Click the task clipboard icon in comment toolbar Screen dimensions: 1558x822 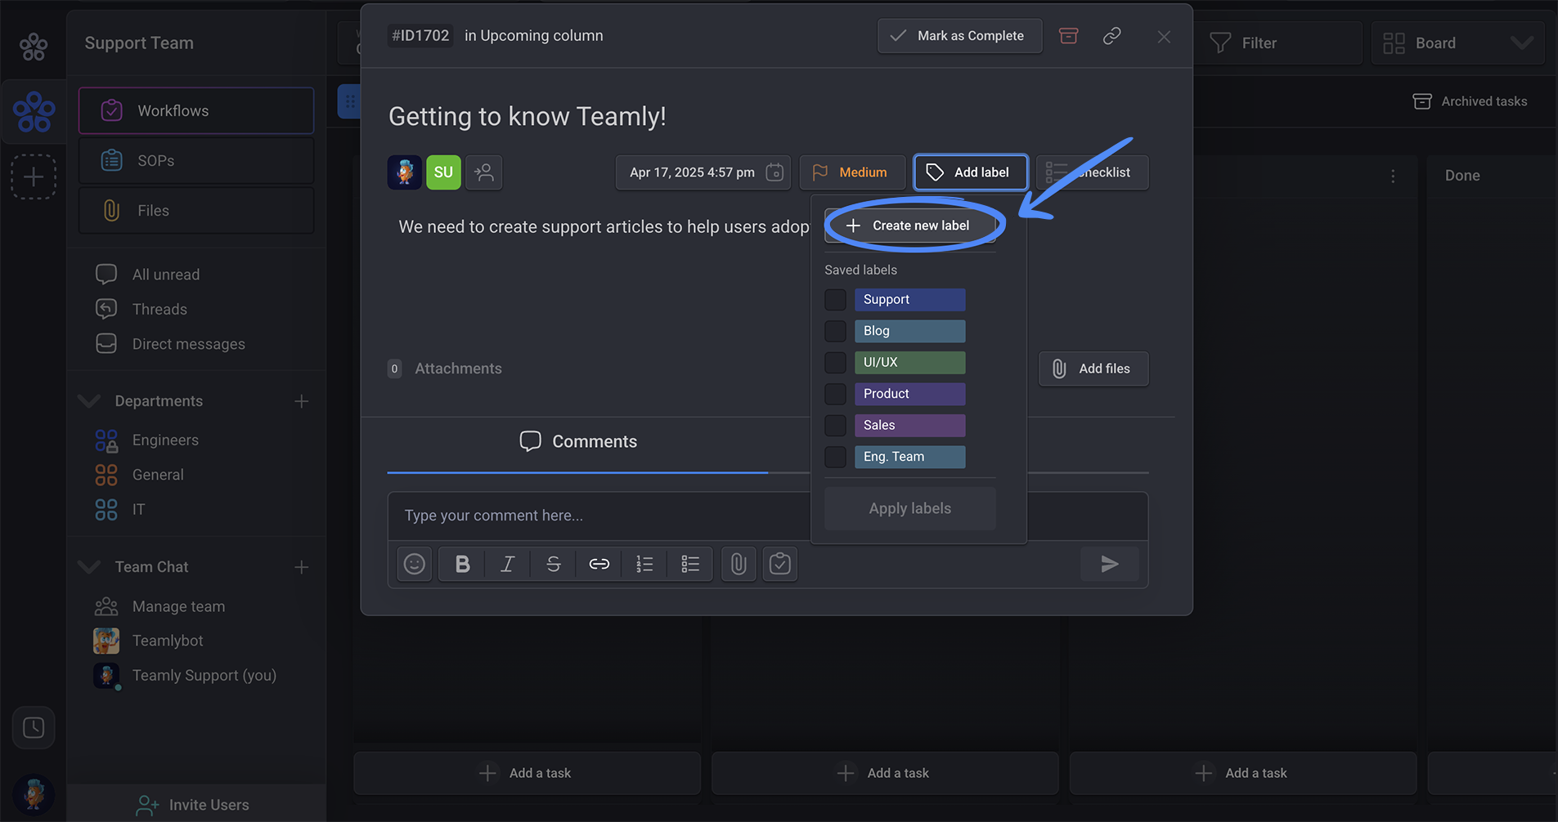780,564
